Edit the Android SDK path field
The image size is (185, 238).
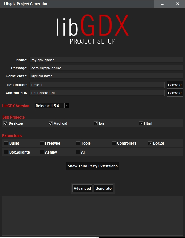click(97, 93)
